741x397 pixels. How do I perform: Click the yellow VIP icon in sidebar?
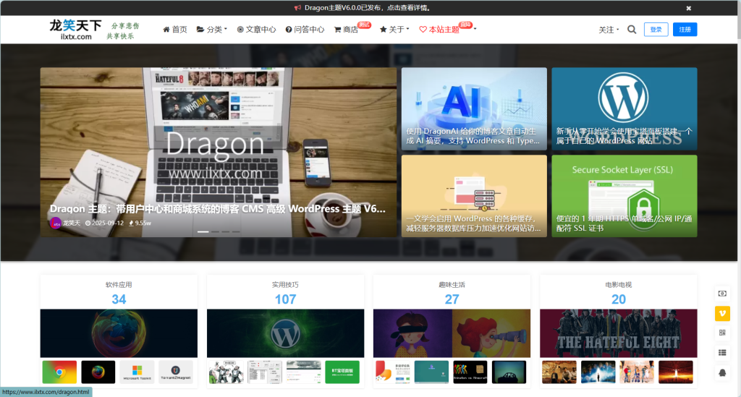click(721, 313)
